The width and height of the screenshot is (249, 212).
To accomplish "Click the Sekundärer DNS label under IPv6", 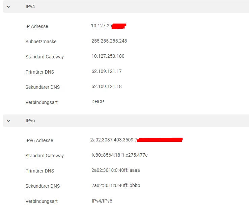I will coord(43,186).
